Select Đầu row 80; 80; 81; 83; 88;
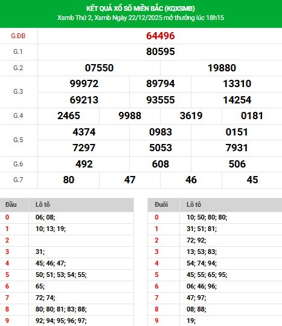This screenshot has height=326, width=282. (67, 310)
